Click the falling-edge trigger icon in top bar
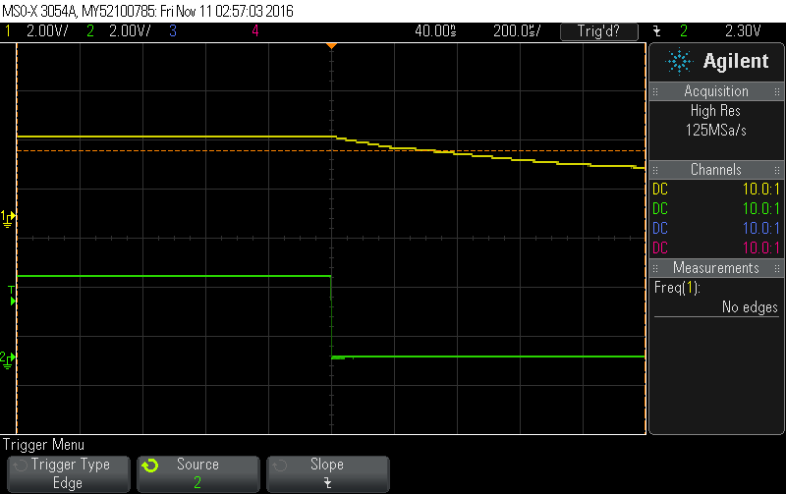786x494 pixels. pos(657,31)
